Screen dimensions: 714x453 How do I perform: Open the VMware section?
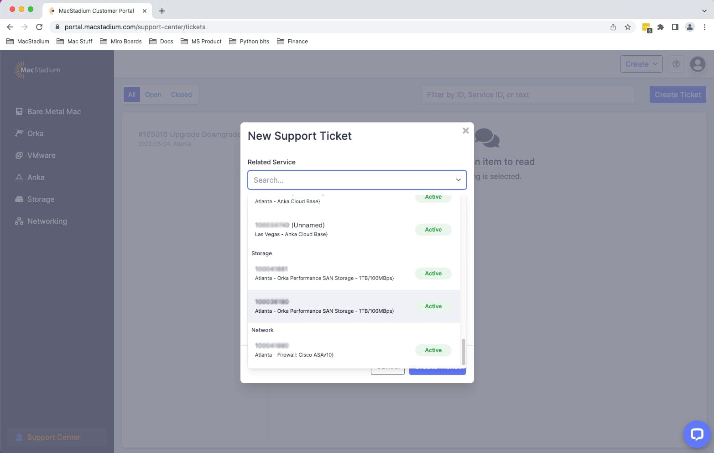click(41, 155)
